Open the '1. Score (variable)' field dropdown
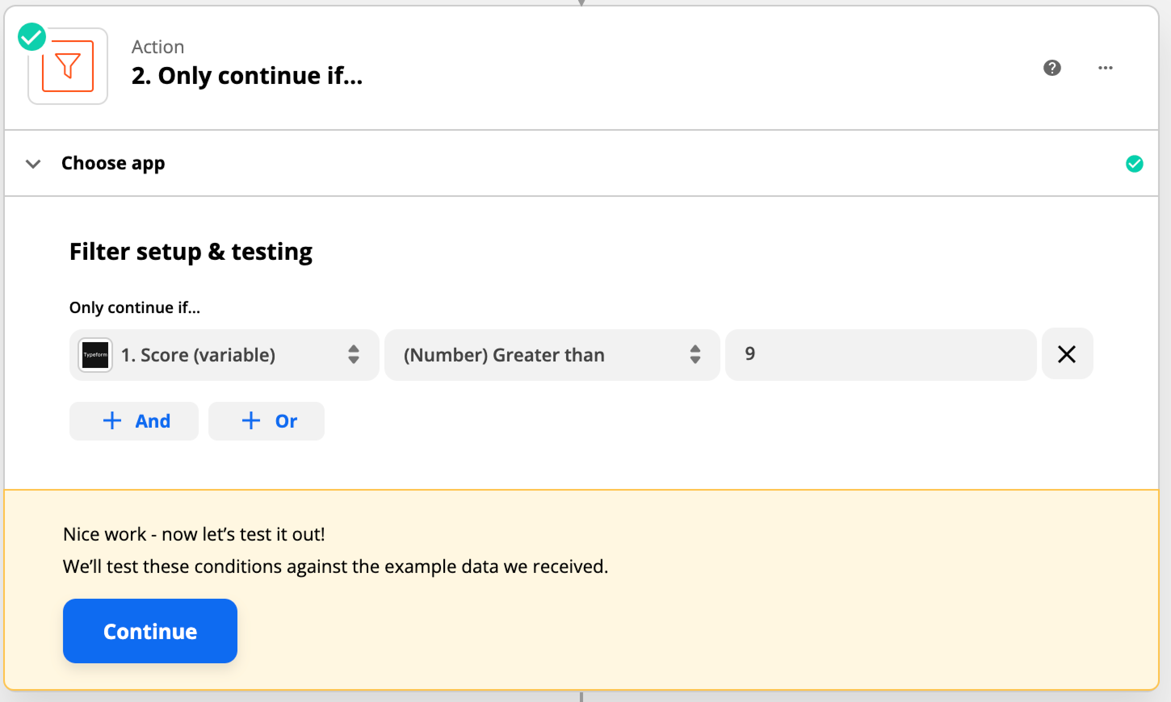Screen dimensions: 1171x702 click(224, 355)
